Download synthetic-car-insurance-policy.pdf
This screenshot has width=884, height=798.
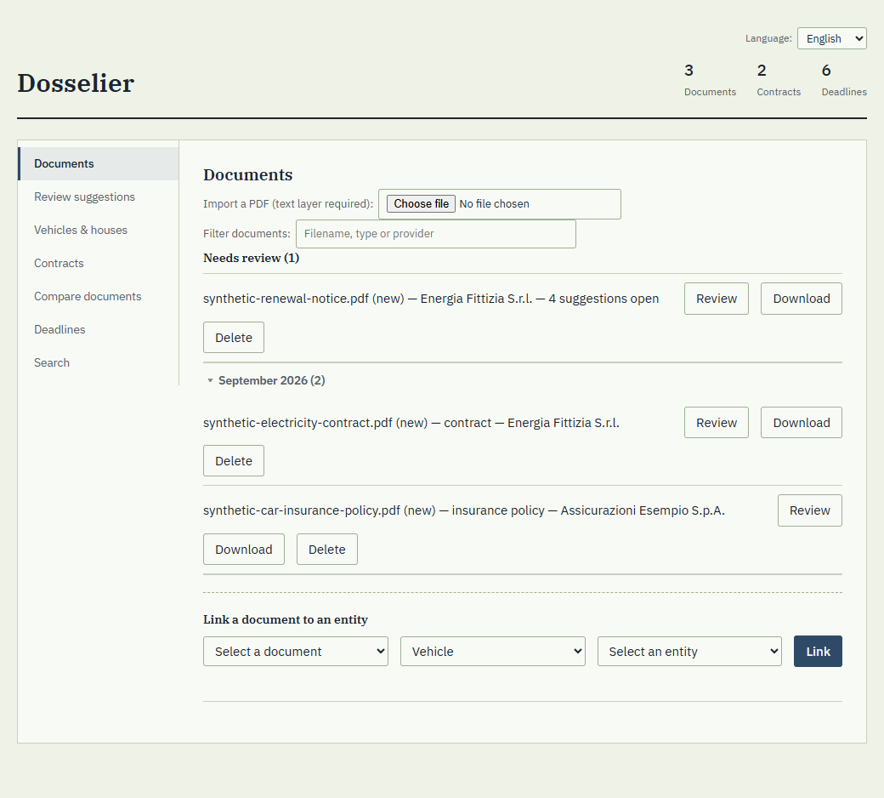point(244,550)
